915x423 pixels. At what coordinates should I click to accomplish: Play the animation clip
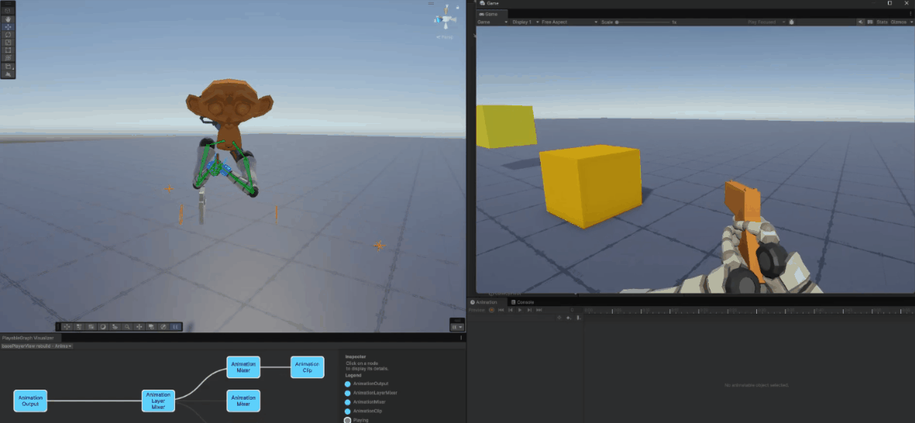520,310
